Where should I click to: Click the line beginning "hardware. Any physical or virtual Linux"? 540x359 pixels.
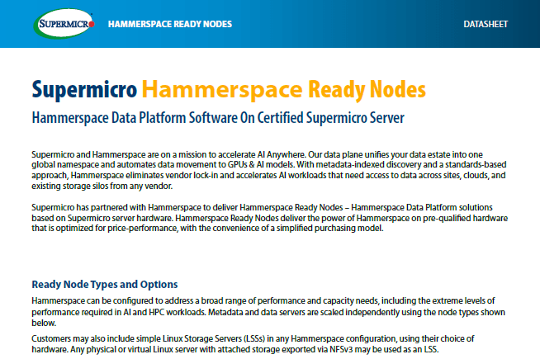pyautogui.click(x=235, y=349)
